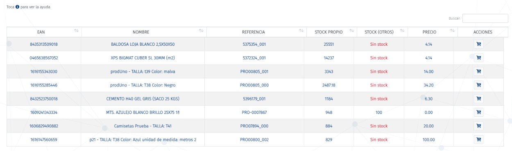Viewport: 512px width, 151px height.
Task: Add MTS. AZULEJO BLANCO BRILLO to cart
Action: point(478,112)
